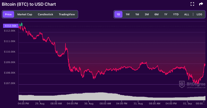Switch to the Market Cap tab
The image size is (207, 108).
[25, 14]
